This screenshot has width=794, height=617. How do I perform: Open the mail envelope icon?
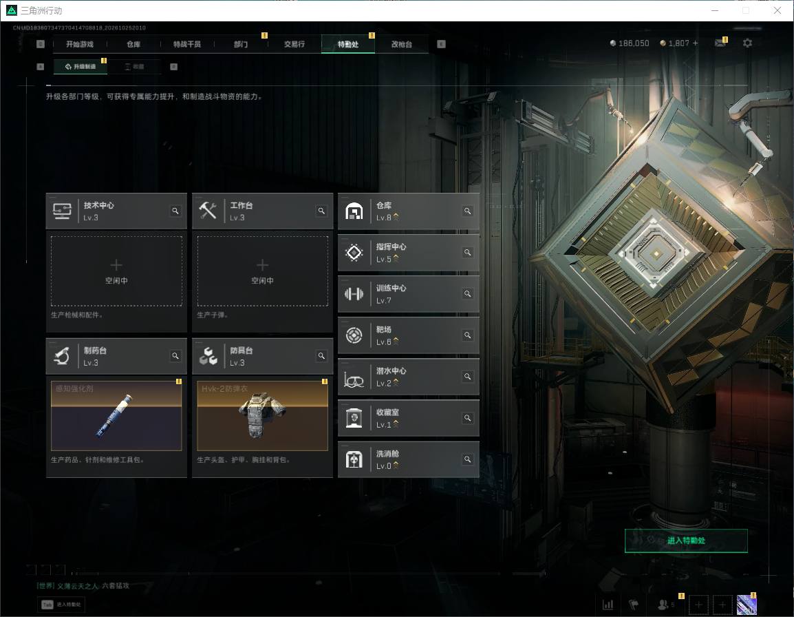720,43
